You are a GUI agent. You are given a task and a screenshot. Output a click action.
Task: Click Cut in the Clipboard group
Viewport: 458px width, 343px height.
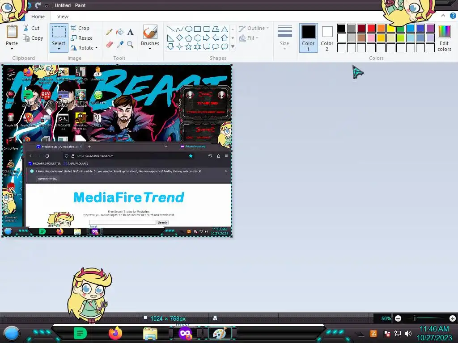point(32,28)
